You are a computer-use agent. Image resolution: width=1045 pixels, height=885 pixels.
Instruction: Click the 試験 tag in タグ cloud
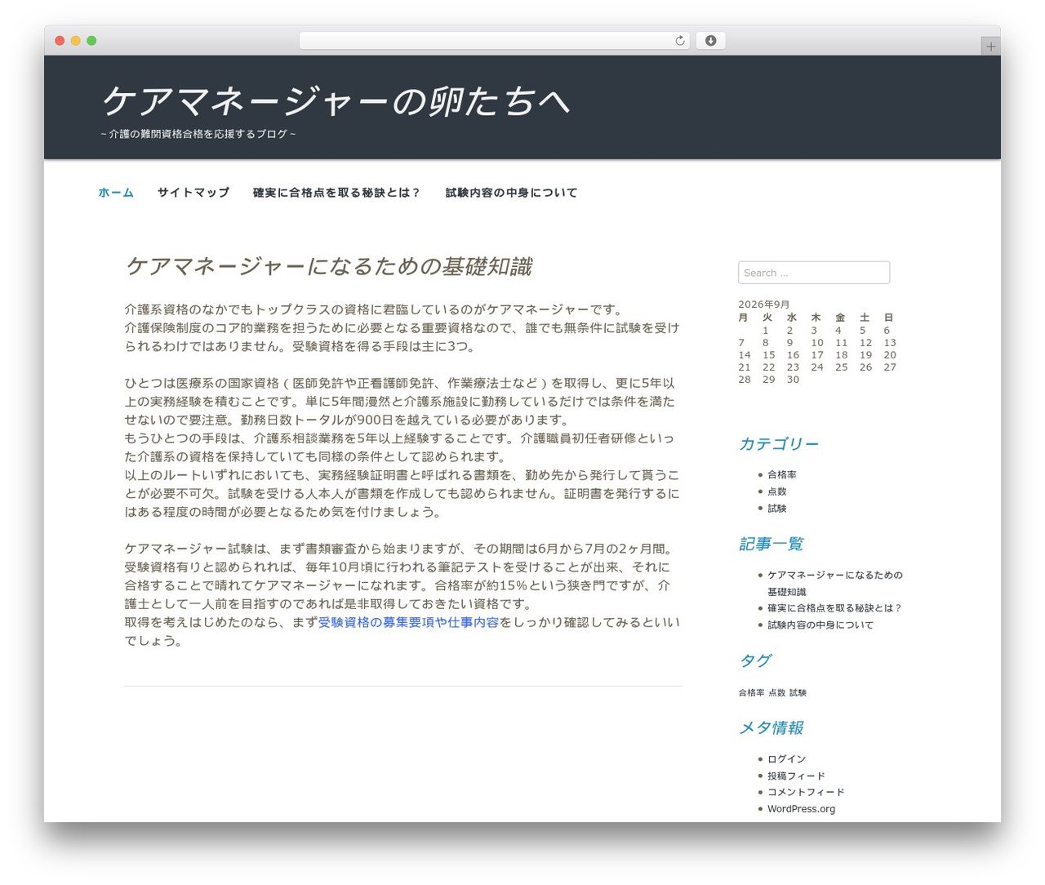798,692
